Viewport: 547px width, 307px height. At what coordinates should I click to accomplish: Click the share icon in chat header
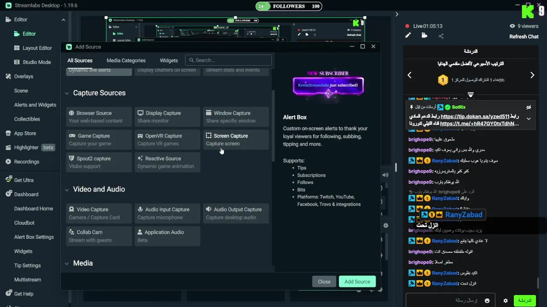441,36
